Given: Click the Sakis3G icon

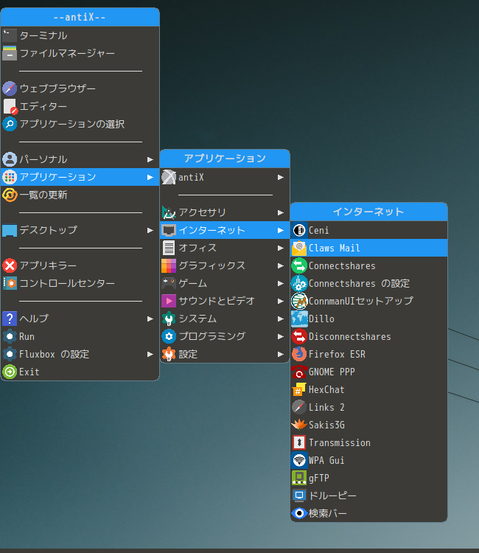Looking at the screenshot, I should point(299,425).
